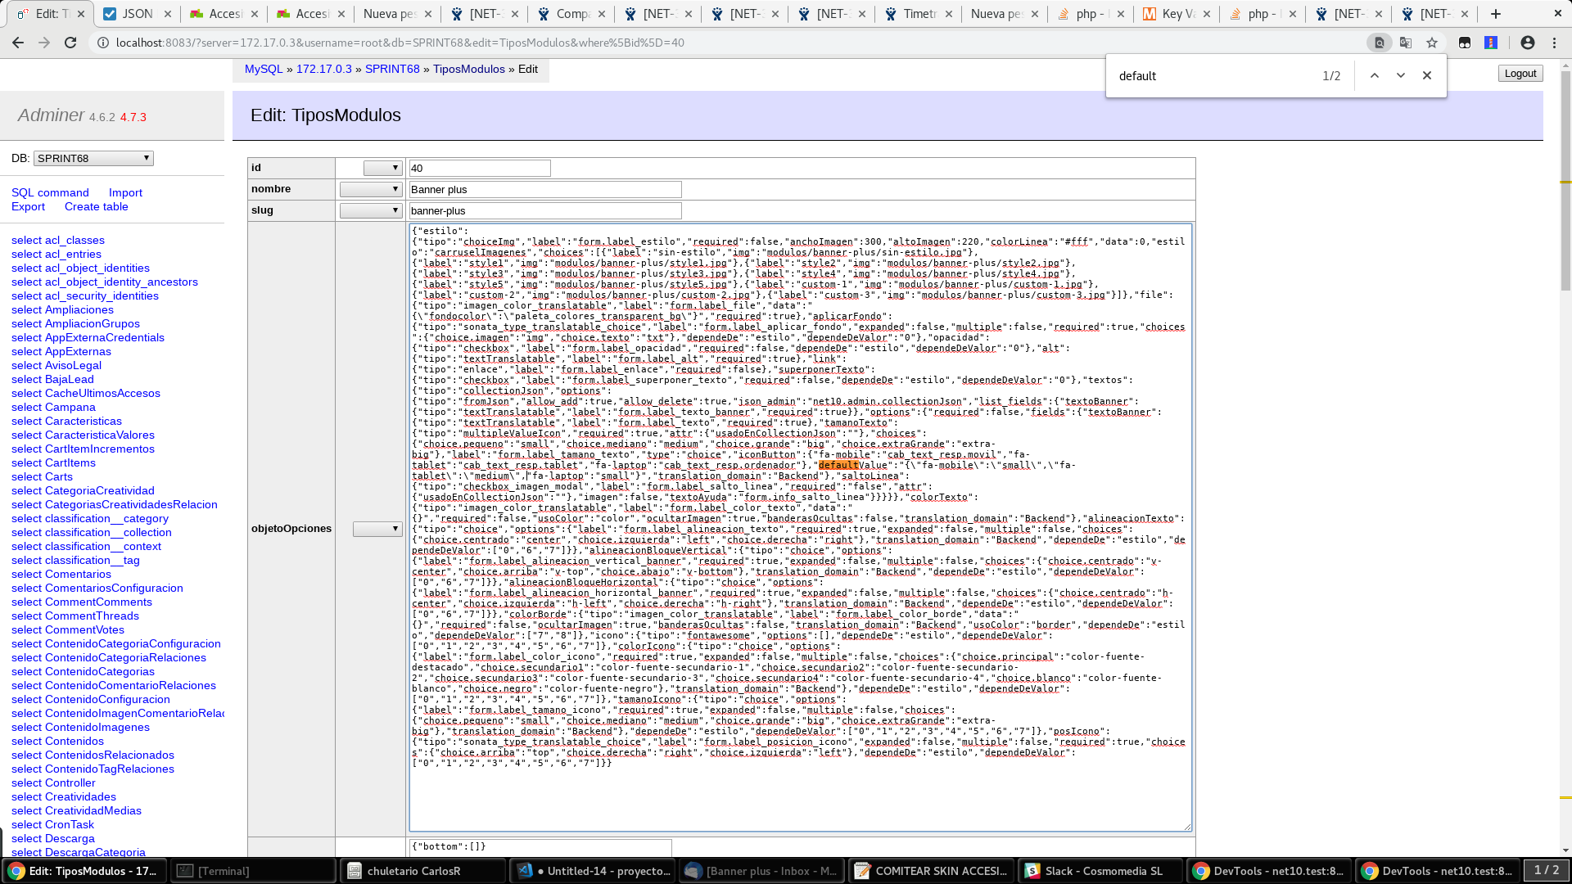Open function dropdown for objetoOpciones field
This screenshot has height=884, width=1572.
pyautogui.click(x=377, y=530)
